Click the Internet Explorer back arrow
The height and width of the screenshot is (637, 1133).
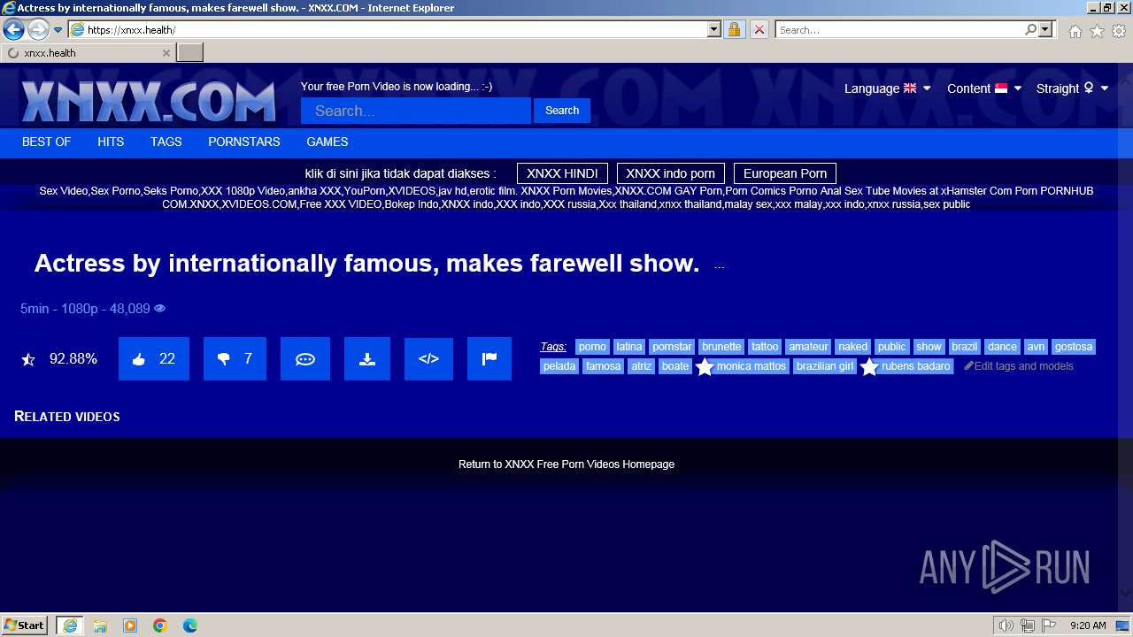point(13,30)
